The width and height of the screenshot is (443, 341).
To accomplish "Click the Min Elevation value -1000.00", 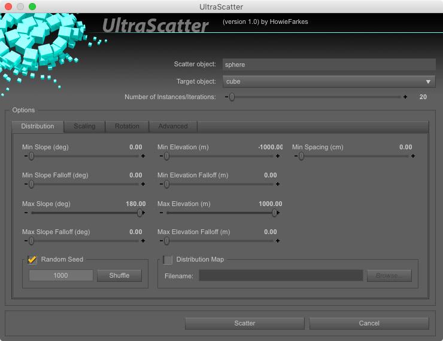I will 271,147.
